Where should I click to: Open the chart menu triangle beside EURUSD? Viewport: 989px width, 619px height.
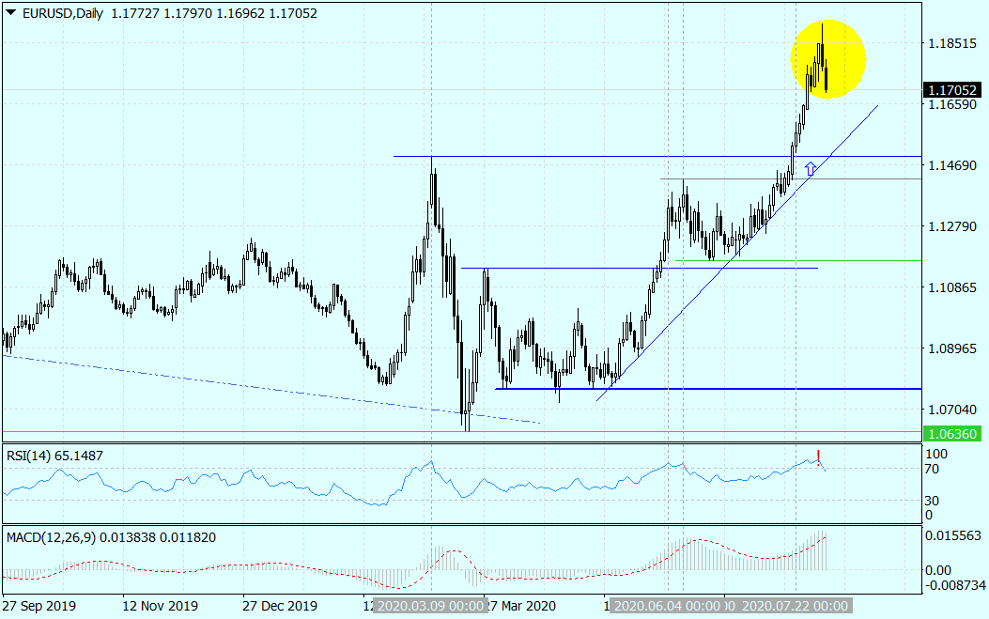coord(10,12)
